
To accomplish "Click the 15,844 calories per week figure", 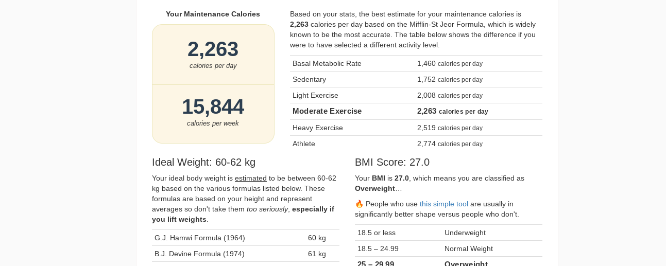I will (213, 107).
